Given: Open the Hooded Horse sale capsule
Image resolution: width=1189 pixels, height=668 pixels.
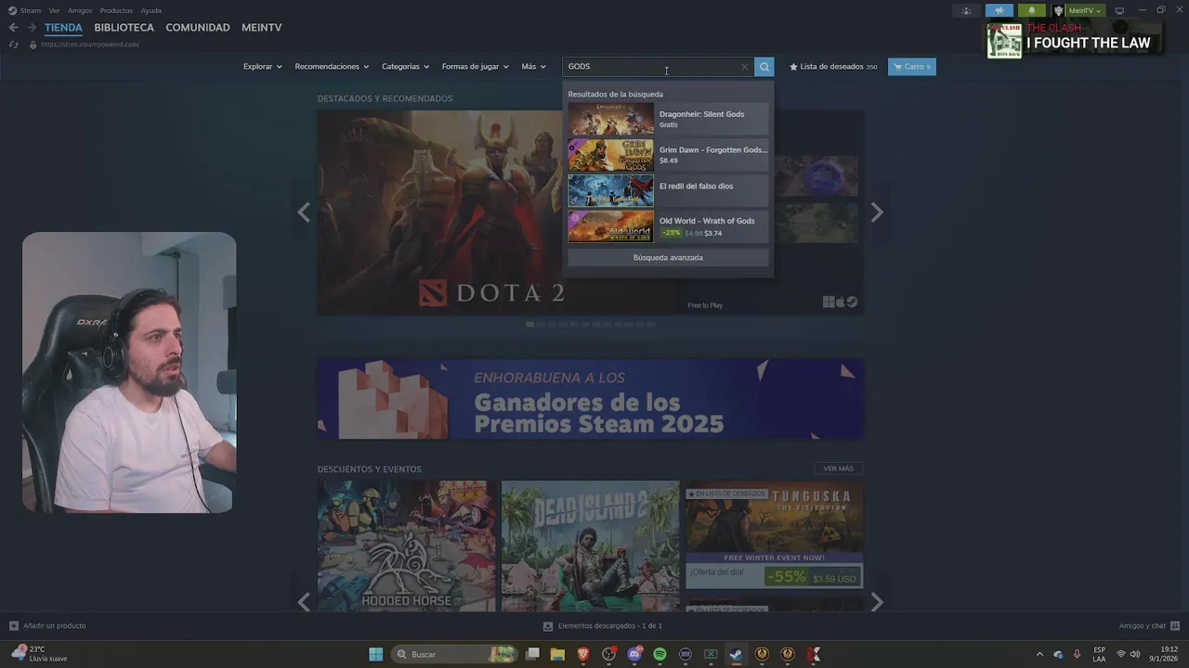Looking at the screenshot, I should (406, 546).
